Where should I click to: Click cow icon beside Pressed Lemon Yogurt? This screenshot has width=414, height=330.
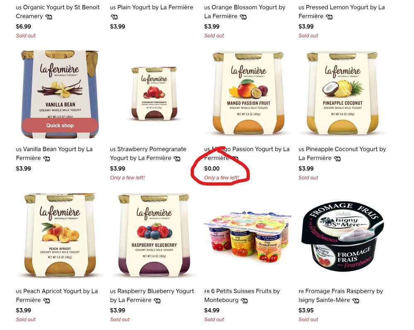tap(329, 17)
